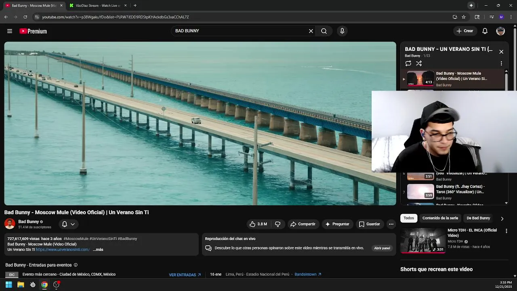Open Micro TDH - EL INCA thumbnail
Image resolution: width=517 pixels, height=291 pixels.
423,240
